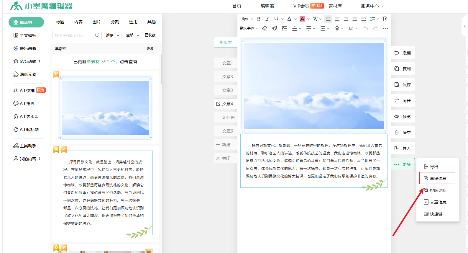Open 预览 preview with the eye icon
Image resolution: width=468 pixels, height=253 pixels.
(x=397, y=116)
